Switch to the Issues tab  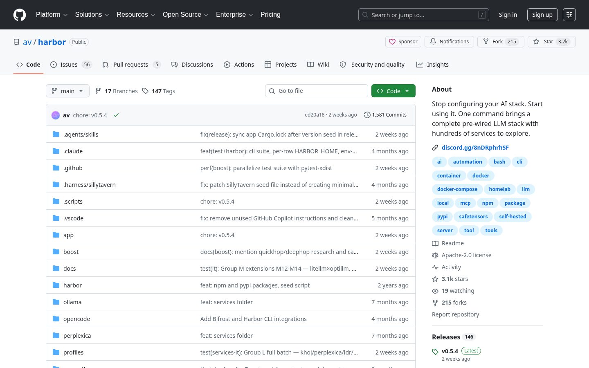click(x=71, y=65)
